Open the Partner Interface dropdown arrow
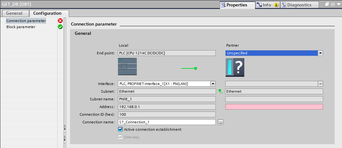 (320, 84)
